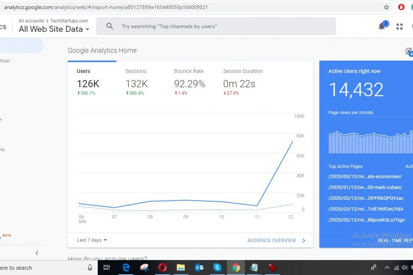Image resolution: width=413 pixels, height=275 pixels.
Task: Click the notifications bell icon
Action: pos(382,27)
